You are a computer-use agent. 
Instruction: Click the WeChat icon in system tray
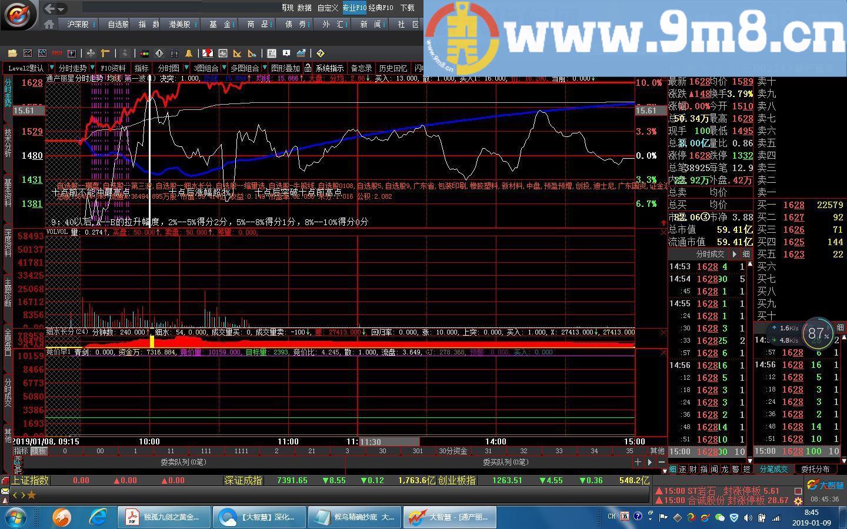[x=719, y=517]
